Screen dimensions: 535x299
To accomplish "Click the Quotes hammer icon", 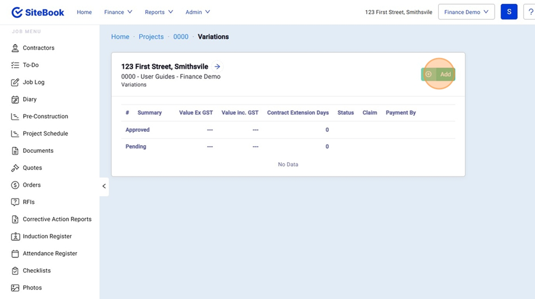I will (15, 168).
